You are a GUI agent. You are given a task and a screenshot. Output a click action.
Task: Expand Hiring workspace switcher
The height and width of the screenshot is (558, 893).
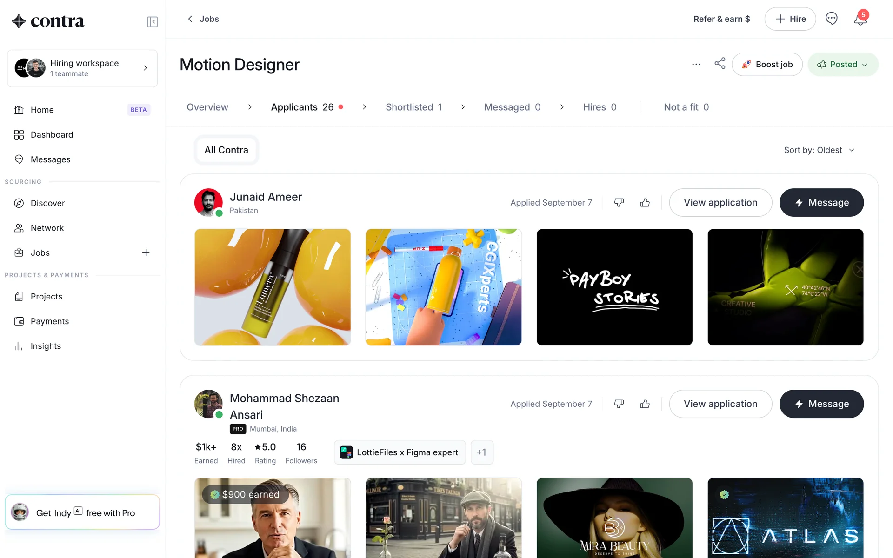click(82, 68)
